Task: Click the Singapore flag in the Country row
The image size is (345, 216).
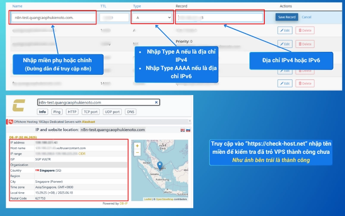Action: (37, 170)
